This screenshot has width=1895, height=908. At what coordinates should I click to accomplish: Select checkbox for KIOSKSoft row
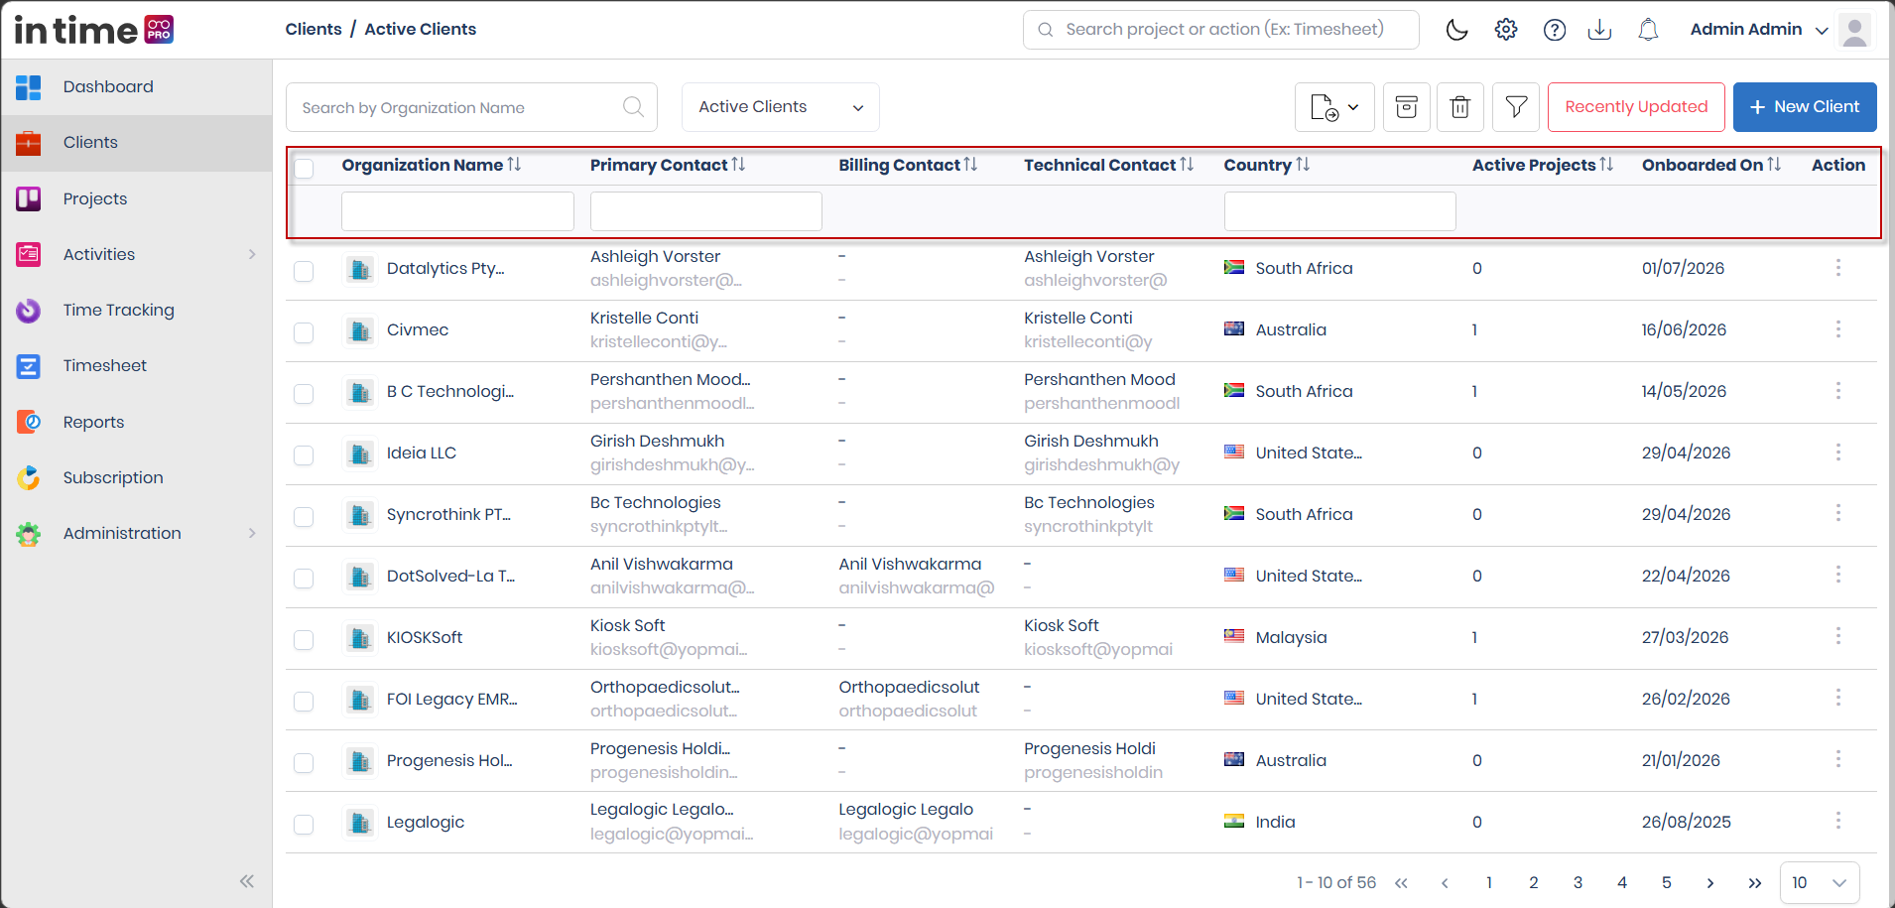pyautogui.click(x=304, y=640)
